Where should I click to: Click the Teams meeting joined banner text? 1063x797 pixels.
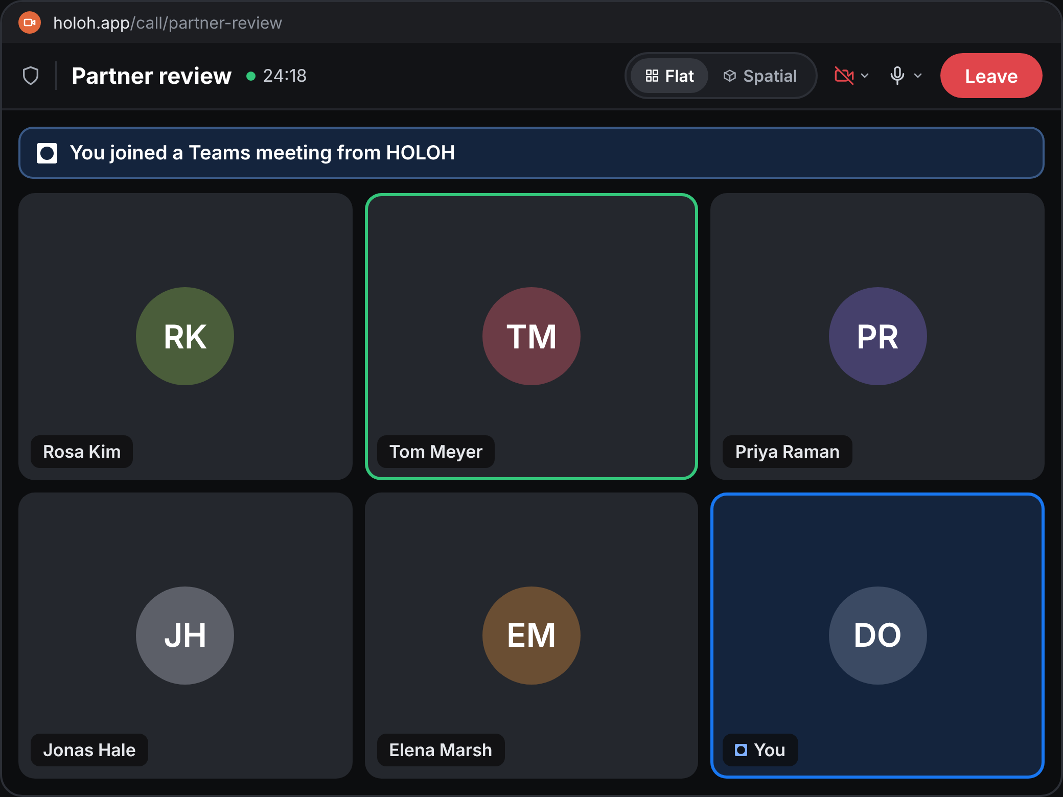pos(262,153)
